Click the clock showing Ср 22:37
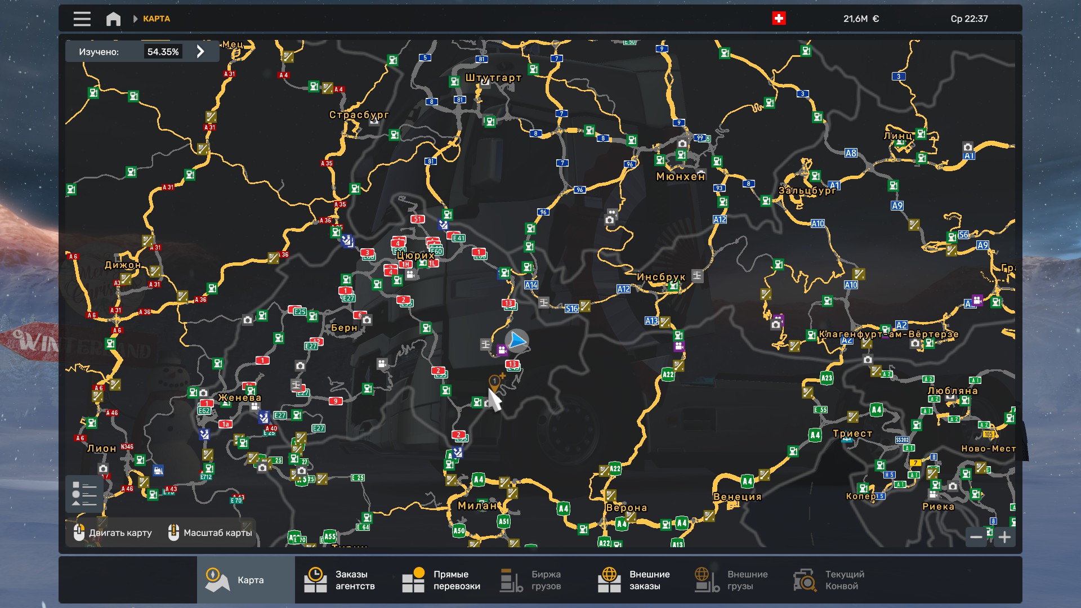 coord(969,19)
